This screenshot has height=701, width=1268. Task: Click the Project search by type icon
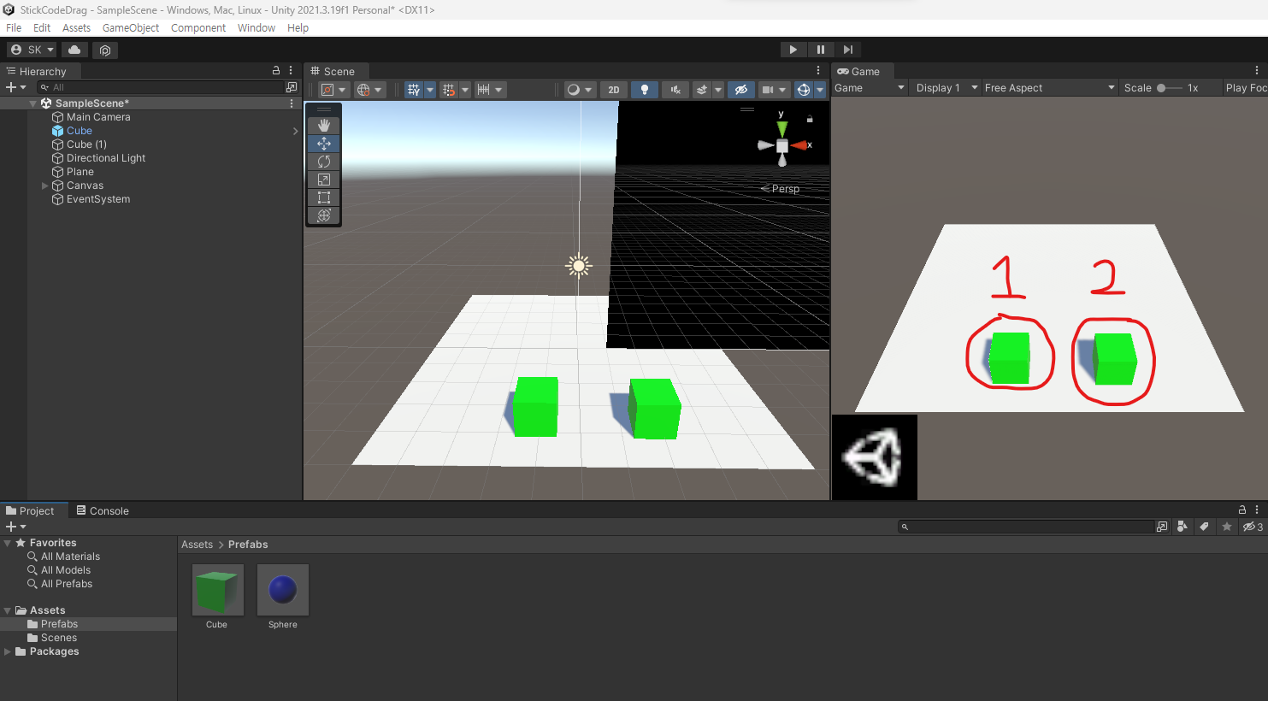(x=1182, y=527)
